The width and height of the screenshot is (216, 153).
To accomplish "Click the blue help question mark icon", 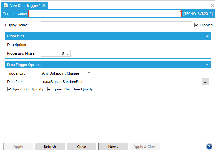I will pos(209,146).
